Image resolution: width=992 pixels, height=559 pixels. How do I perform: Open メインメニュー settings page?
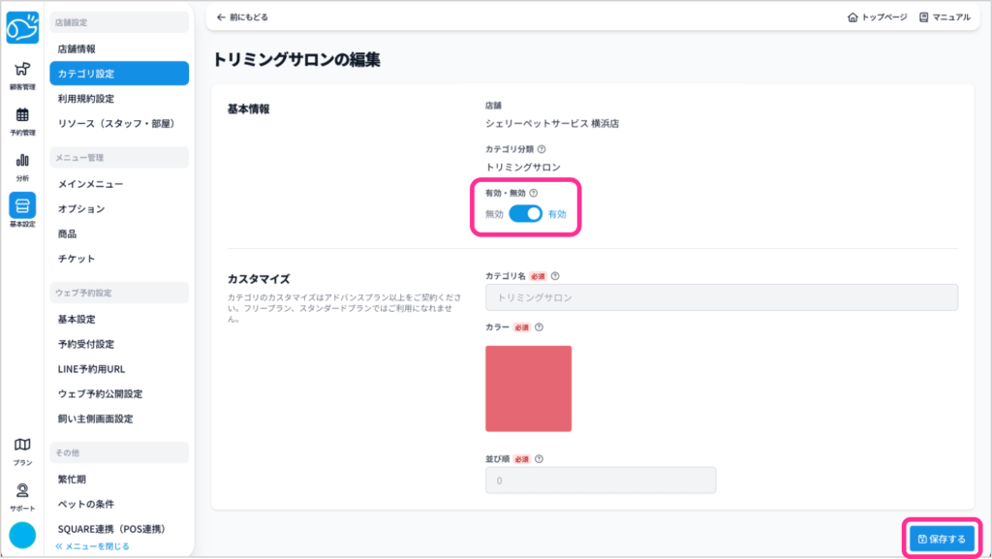(90, 184)
